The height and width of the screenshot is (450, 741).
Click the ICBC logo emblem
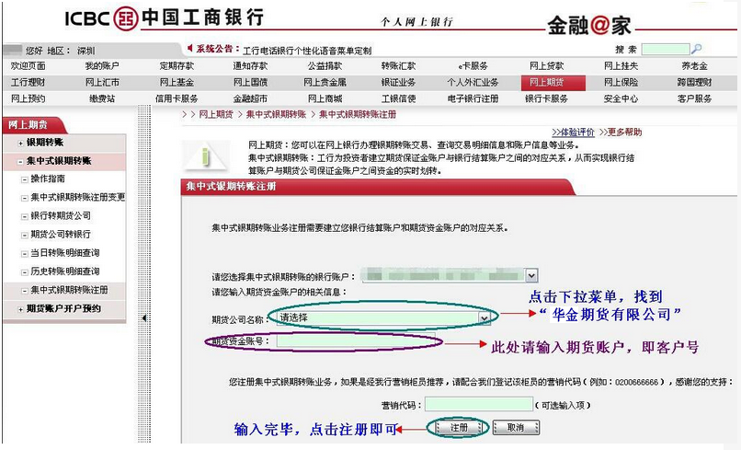[126, 18]
